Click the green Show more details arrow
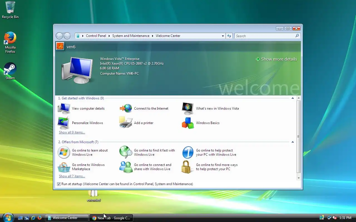This screenshot has width=356, height=222. [258, 59]
